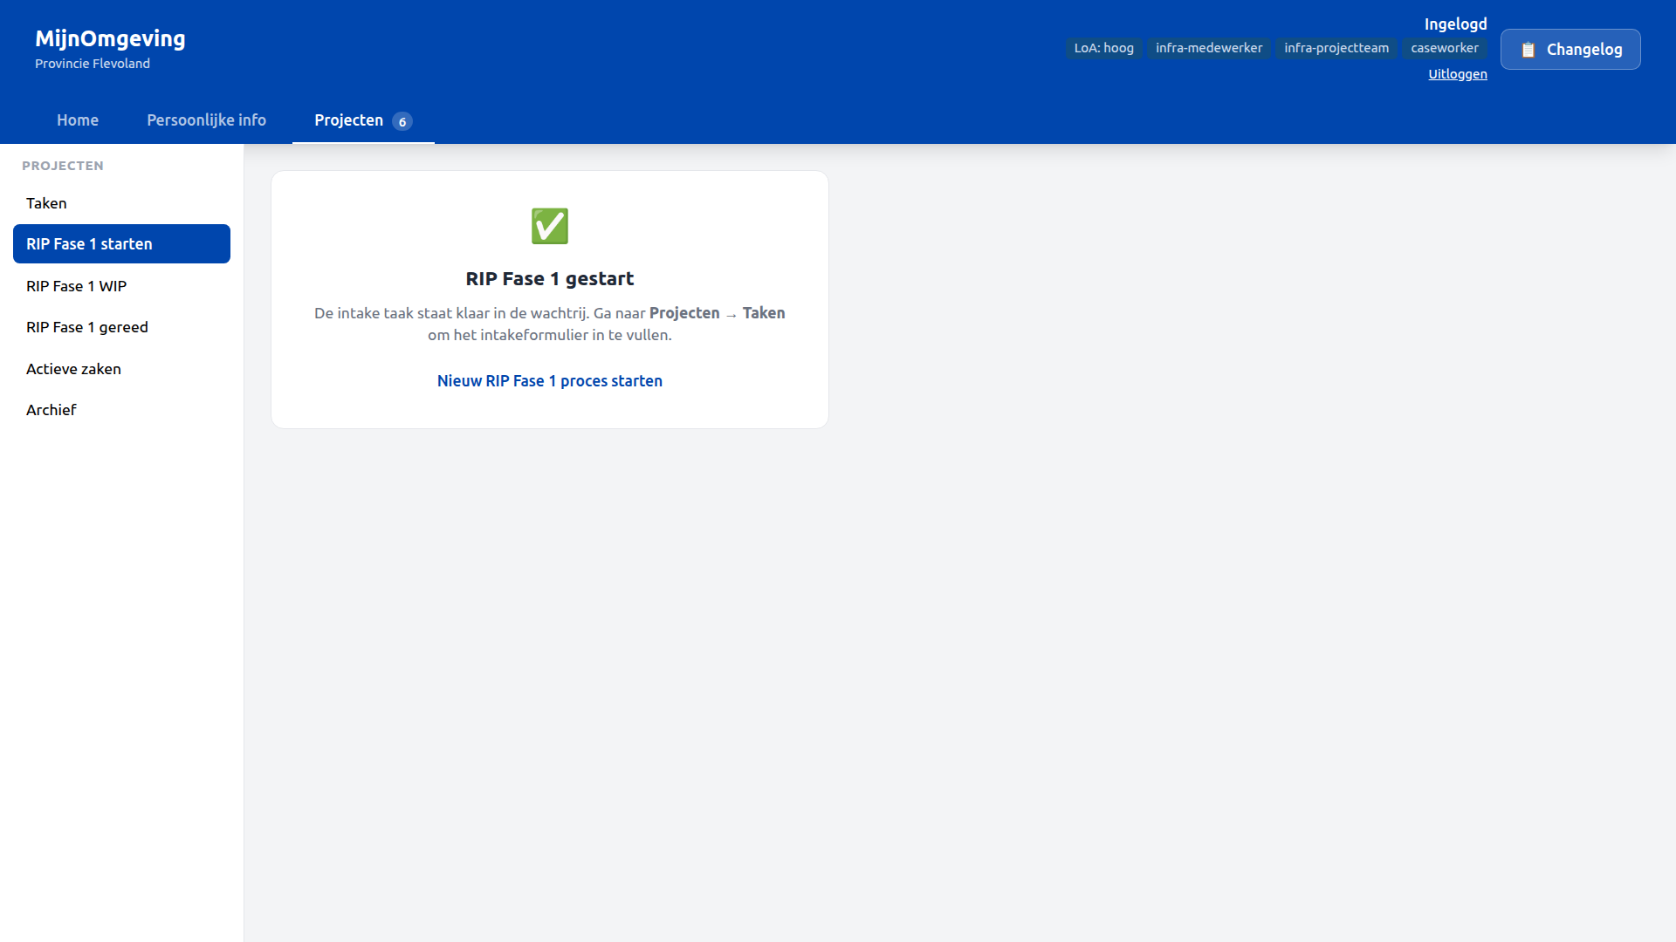Start a new RIP Fase 1 proces
Viewport: 1676px width, 942px height.
(x=549, y=380)
